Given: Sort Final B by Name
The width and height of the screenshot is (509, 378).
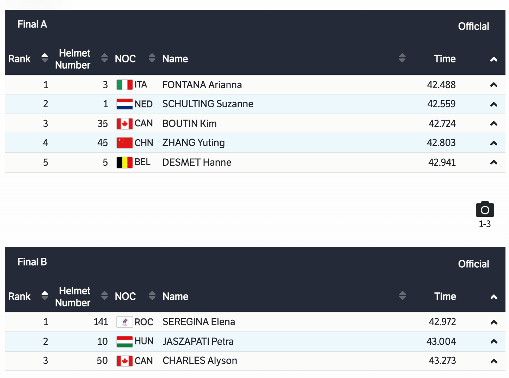Looking at the screenshot, I should coord(402,295).
